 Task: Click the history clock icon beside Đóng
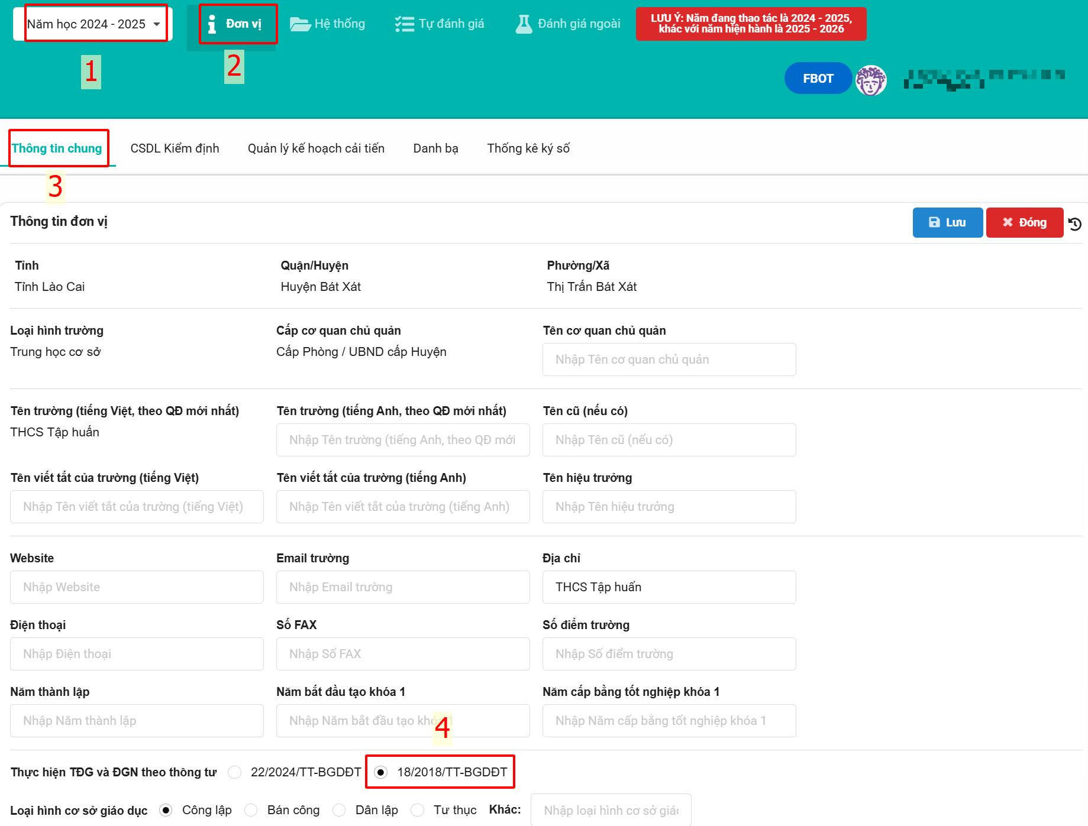(1075, 223)
